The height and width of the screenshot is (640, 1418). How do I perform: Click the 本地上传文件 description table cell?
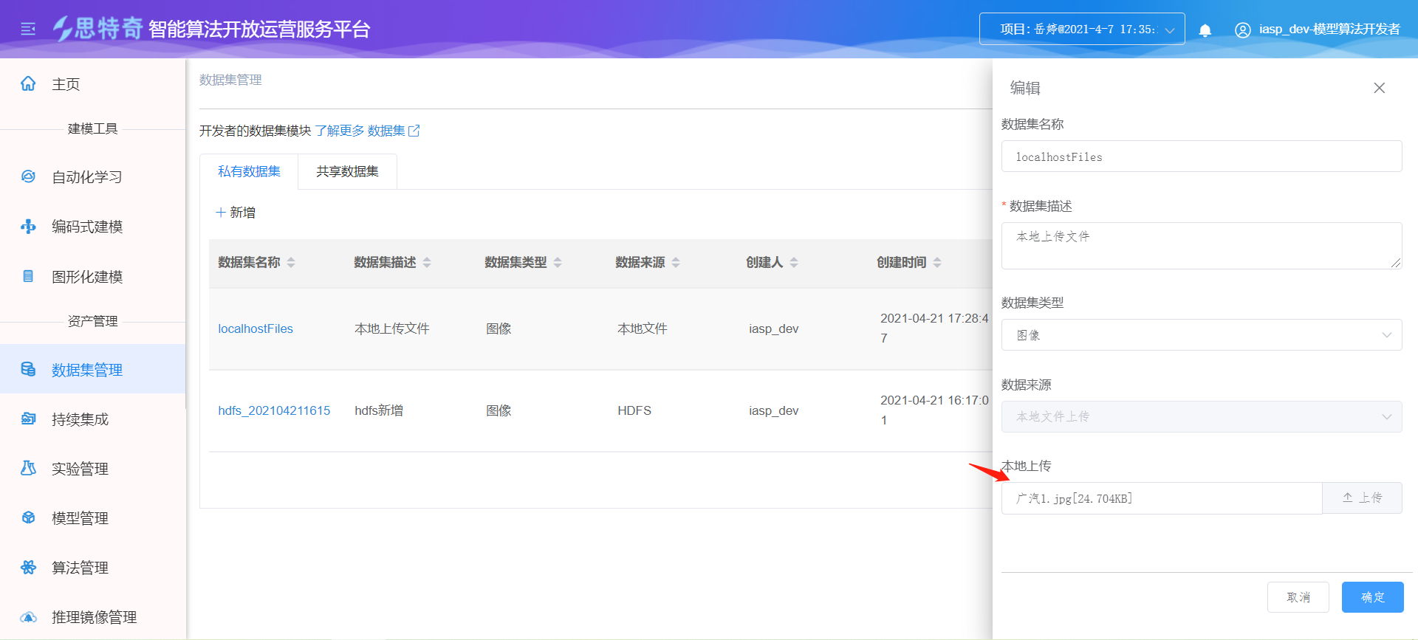(x=391, y=328)
